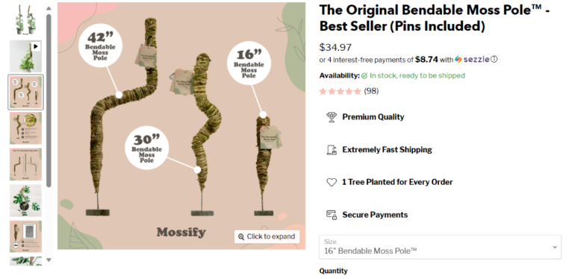Click the magnifier icon in Click to expand
This screenshot has width=569, height=279.
[x=241, y=236]
